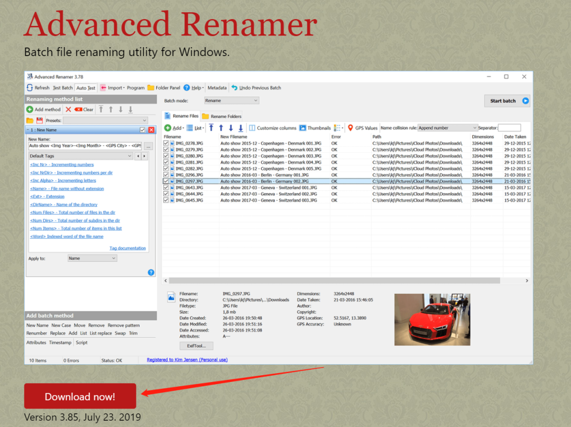Click the Refresh icon in the toolbar
The height and width of the screenshot is (427, 571).
[x=30, y=87]
